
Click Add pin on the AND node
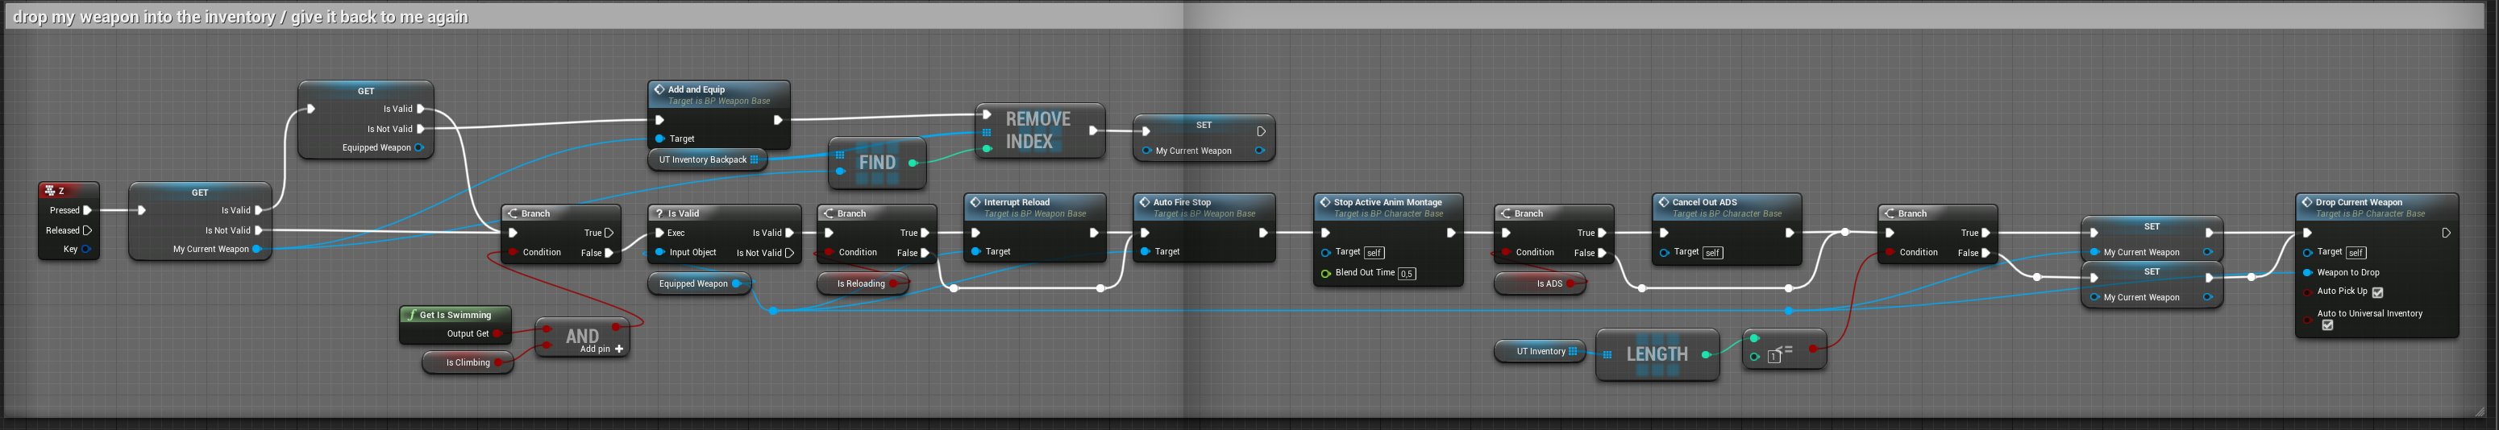[618, 349]
